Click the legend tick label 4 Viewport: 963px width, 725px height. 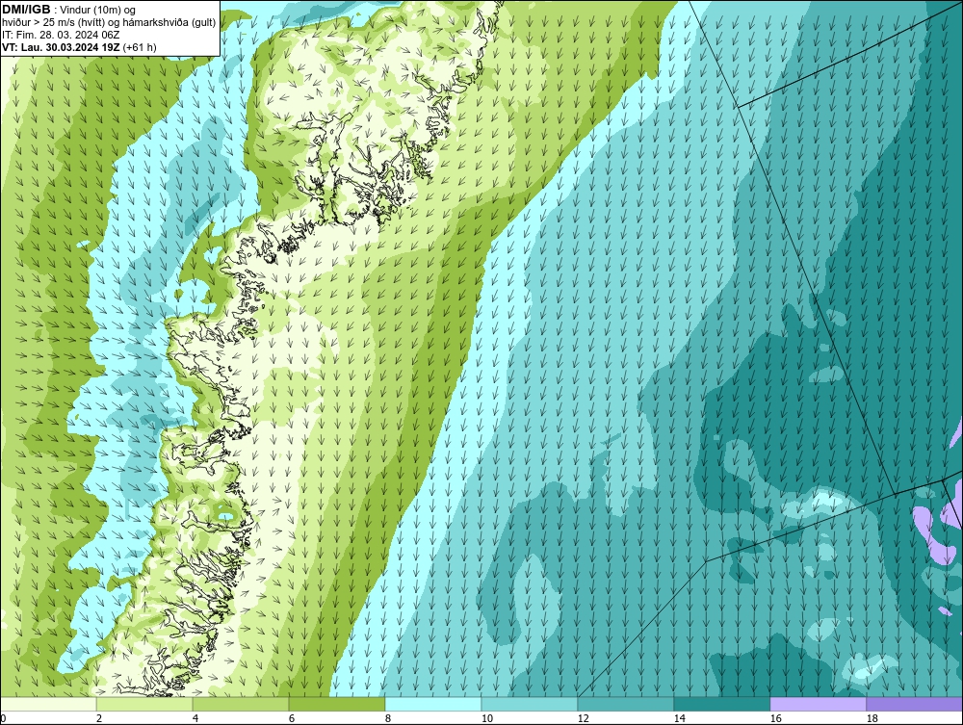(x=195, y=718)
